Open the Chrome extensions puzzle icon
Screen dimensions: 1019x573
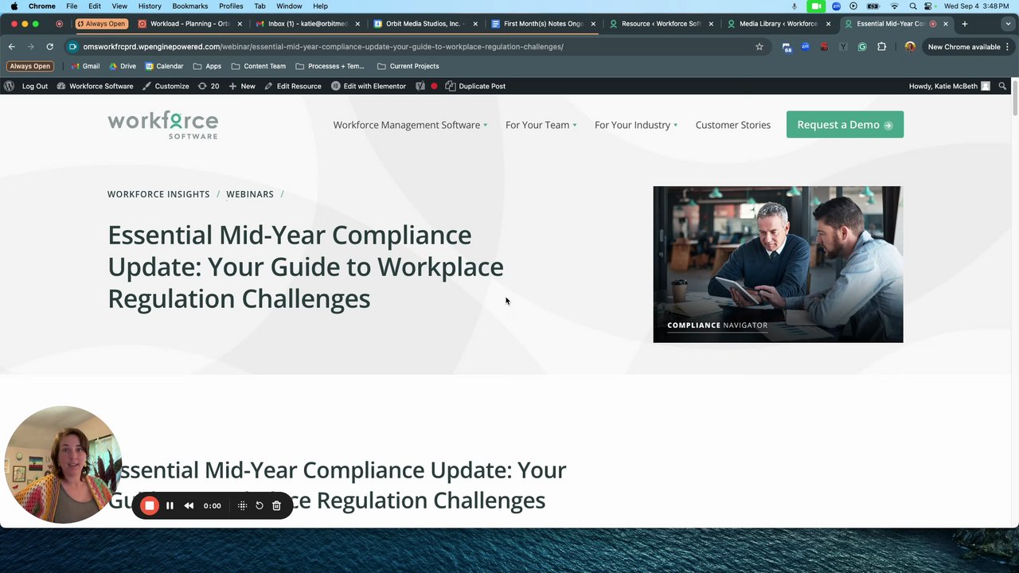coord(881,47)
